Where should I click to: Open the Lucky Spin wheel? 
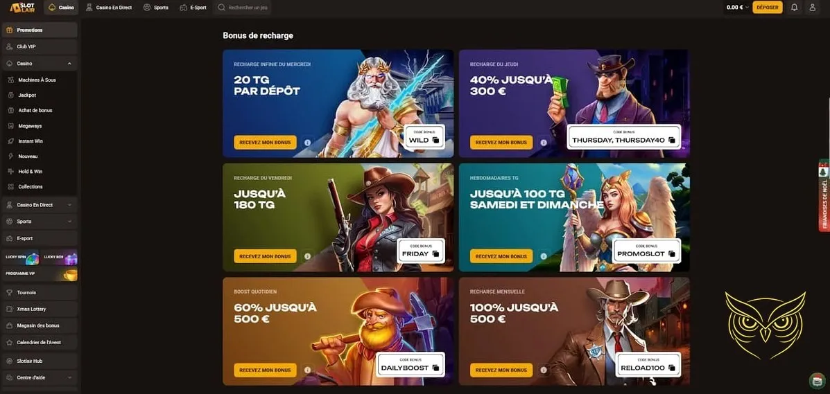(x=20, y=257)
